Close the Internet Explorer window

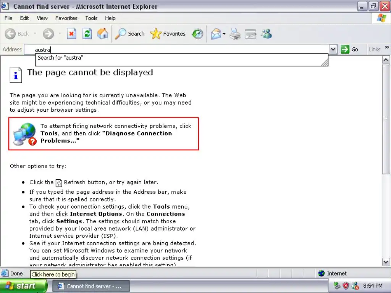(x=385, y=6)
